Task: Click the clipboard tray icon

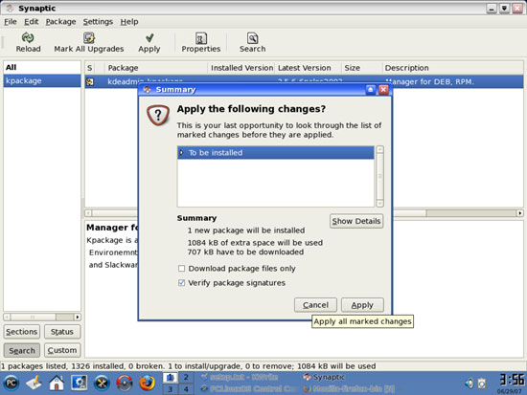Action: [482, 384]
